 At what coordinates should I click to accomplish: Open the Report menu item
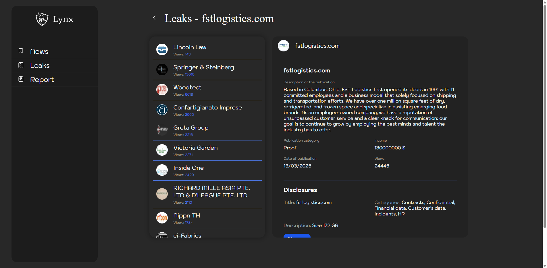click(42, 80)
